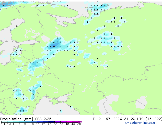162x125 pixels.
Task: Pick the 15–20 mm legend swatch
Action: [40, 122]
